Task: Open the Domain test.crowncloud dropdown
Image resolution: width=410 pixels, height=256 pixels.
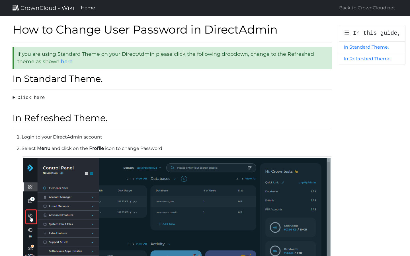Action: point(149,168)
